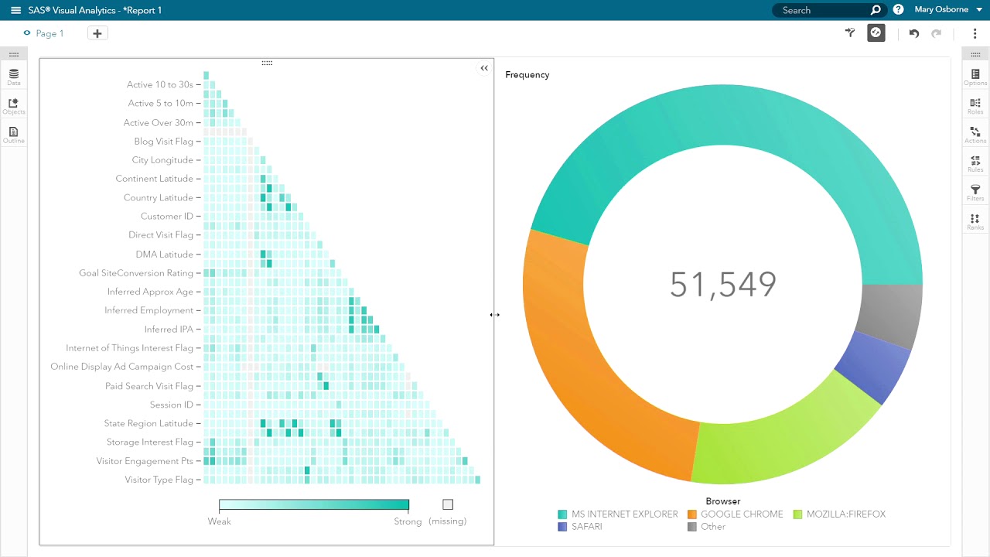Click the Browser legend title
The width and height of the screenshot is (990, 557).
tap(722, 501)
